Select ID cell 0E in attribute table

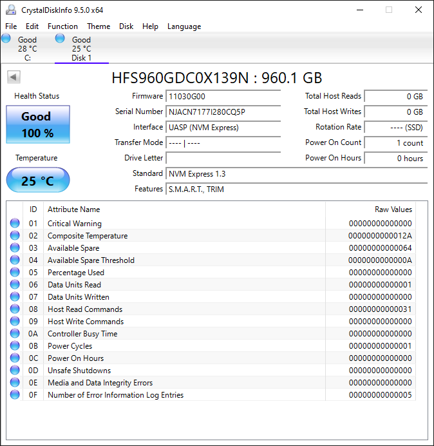point(33,383)
